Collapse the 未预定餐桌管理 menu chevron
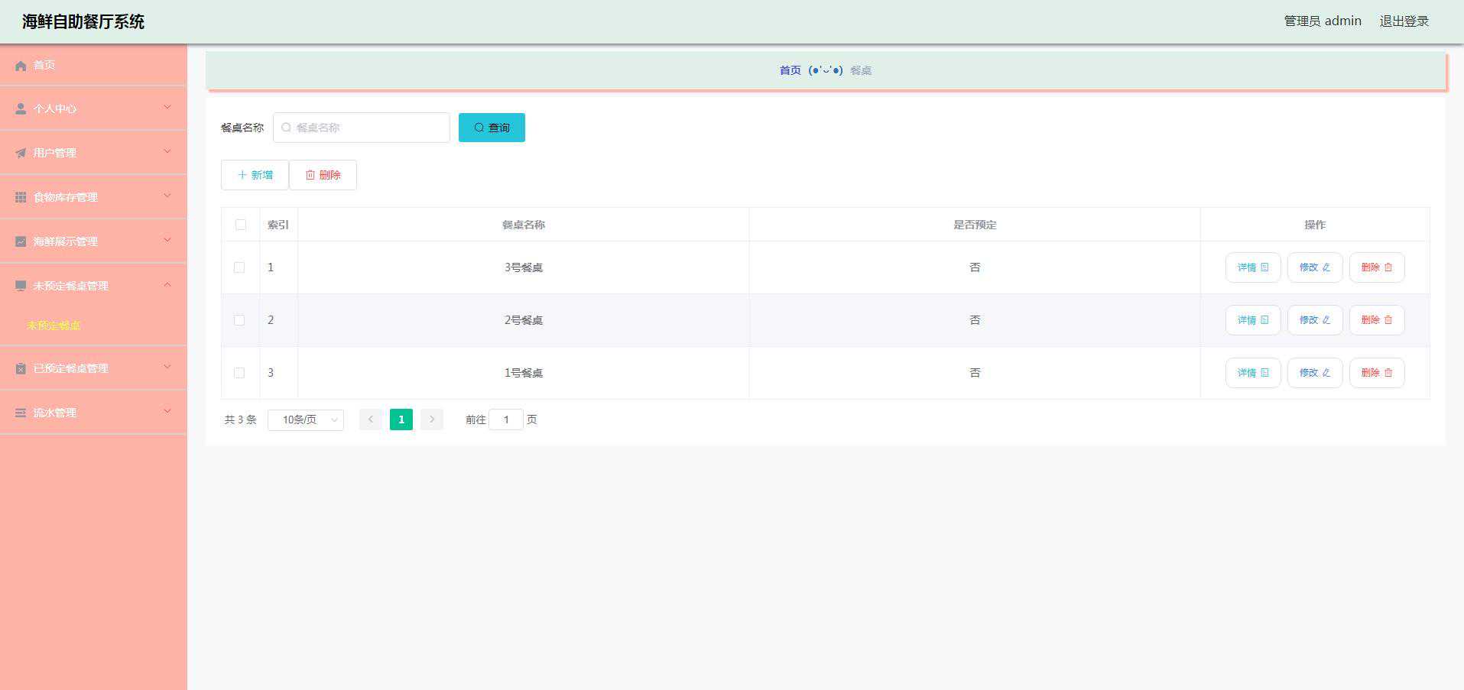Viewport: 1464px width, 690px height. tap(167, 285)
